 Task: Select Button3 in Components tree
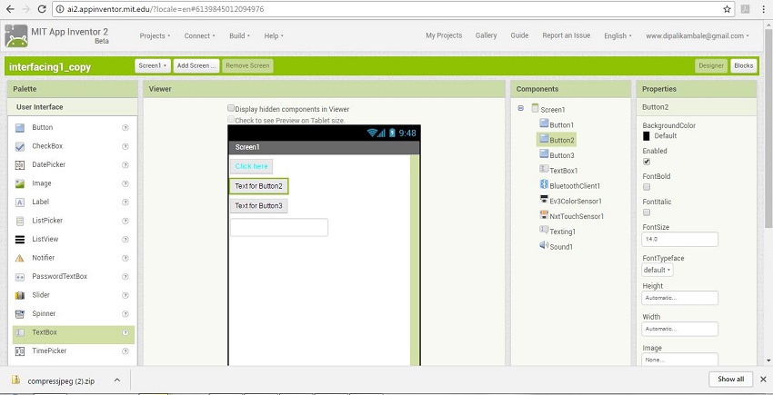click(x=562, y=155)
